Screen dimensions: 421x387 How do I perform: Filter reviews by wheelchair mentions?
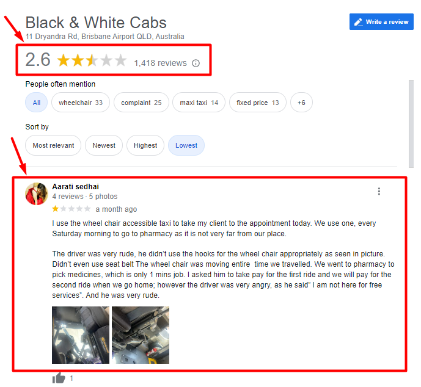81,103
